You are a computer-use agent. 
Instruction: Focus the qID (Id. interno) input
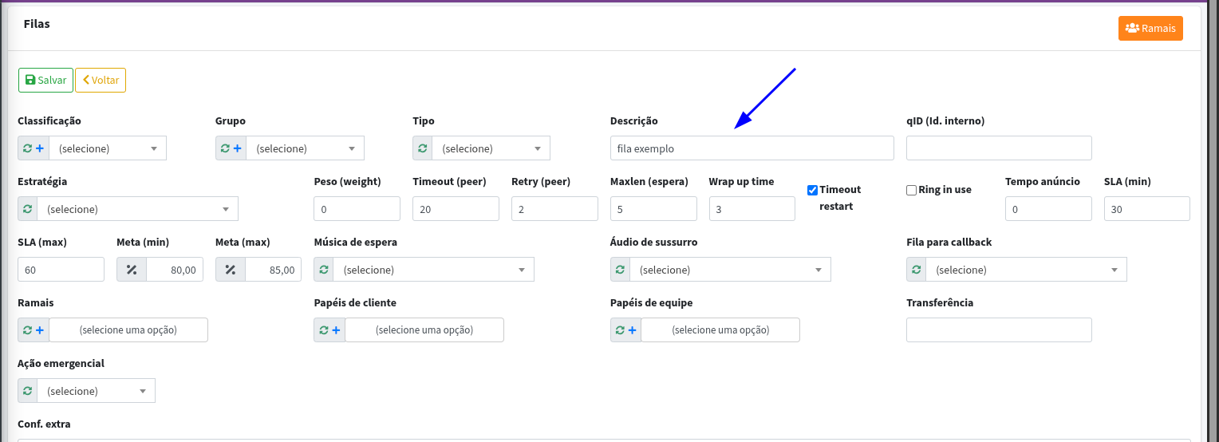click(x=999, y=148)
